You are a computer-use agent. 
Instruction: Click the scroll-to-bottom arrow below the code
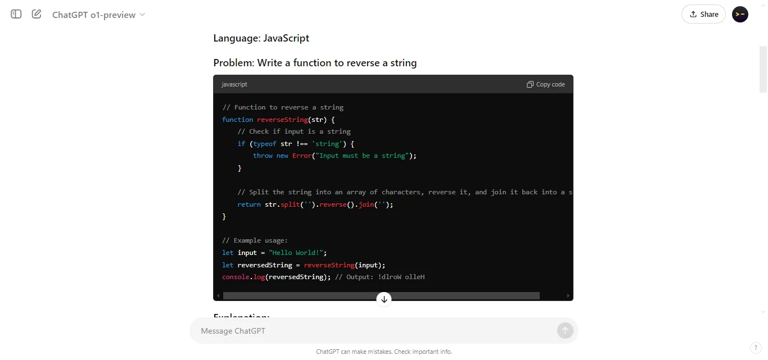pos(384,299)
